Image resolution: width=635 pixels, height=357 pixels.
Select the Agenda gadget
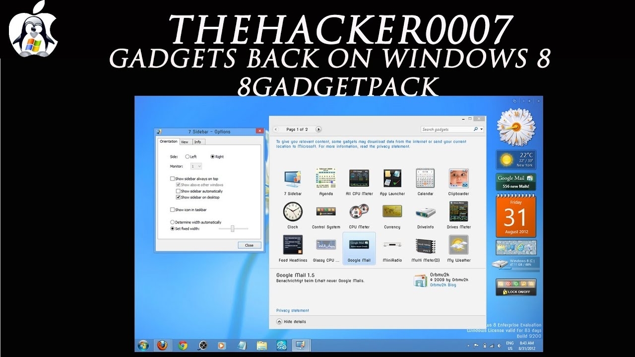point(326,178)
